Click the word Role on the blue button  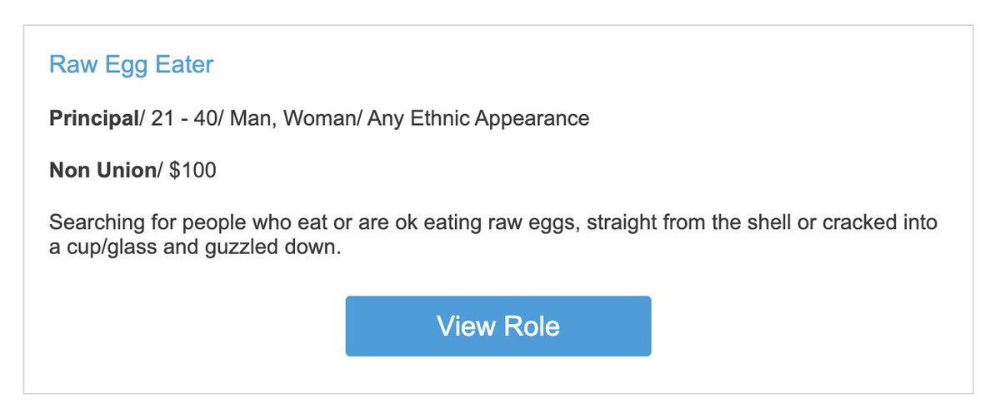(531, 326)
